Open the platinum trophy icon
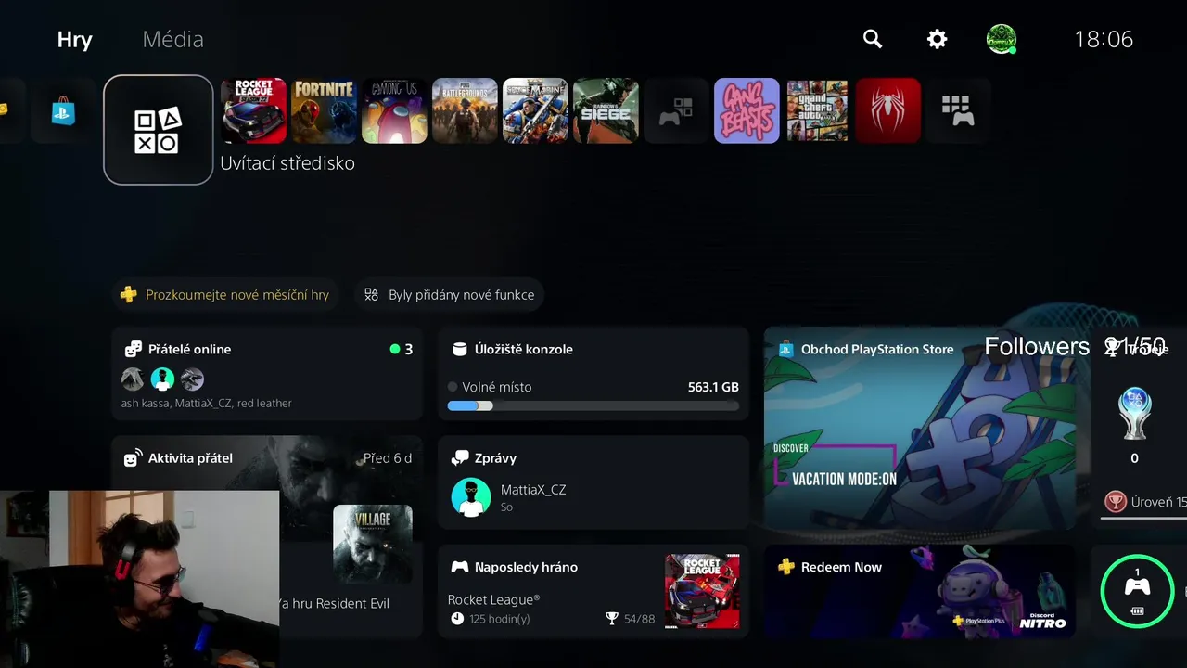Image resolution: width=1187 pixels, height=668 pixels. [x=1135, y=412]
